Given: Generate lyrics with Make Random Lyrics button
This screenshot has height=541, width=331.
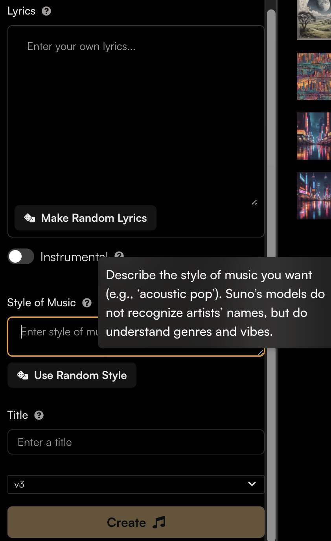Looking at the screenshot, I should coord(86,218).
